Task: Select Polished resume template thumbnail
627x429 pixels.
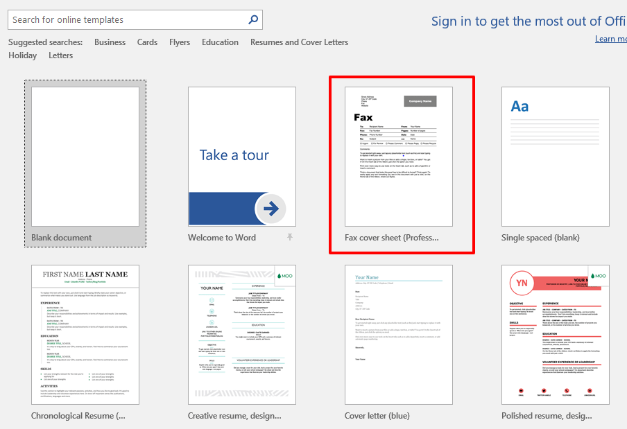Action: tap(556, 335)
